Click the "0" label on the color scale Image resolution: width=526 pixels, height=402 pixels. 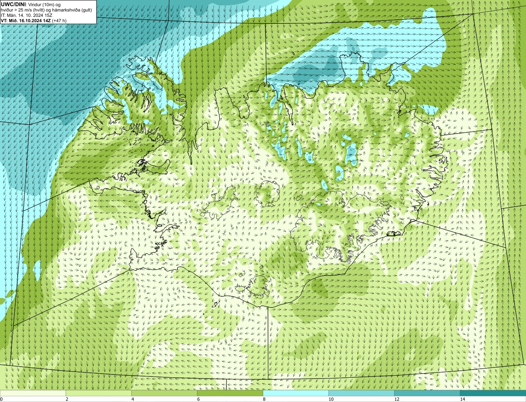pos(1,399)
